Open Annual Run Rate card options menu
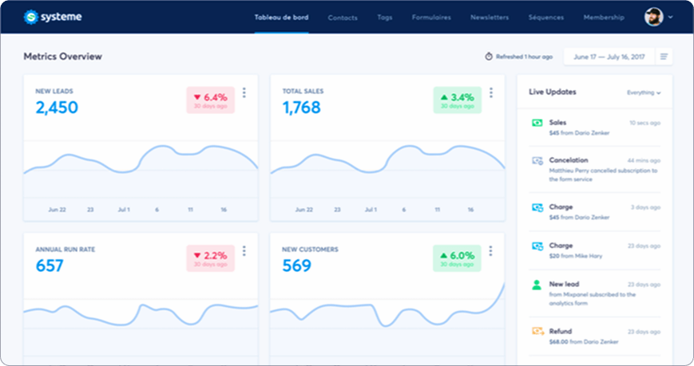 tap(244, 250)
